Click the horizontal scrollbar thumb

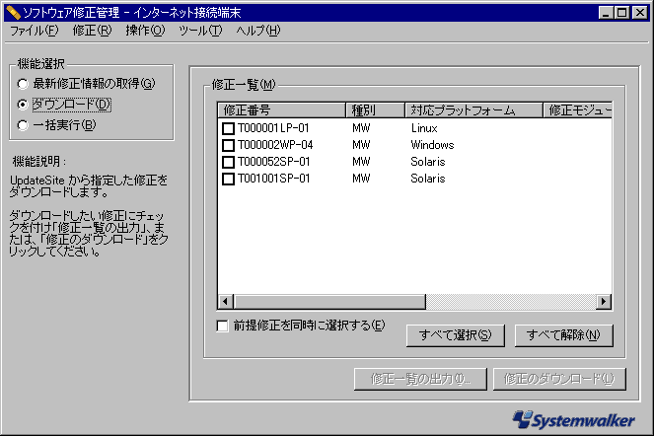pyautogui.click(x=329, y=301)
